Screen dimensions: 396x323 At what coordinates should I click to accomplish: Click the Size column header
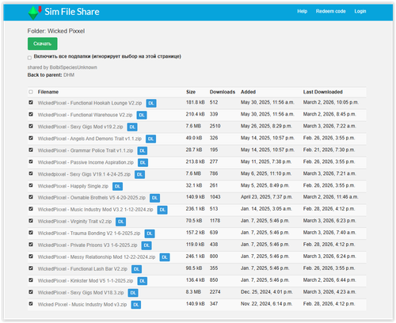click(x=191, y=92)
